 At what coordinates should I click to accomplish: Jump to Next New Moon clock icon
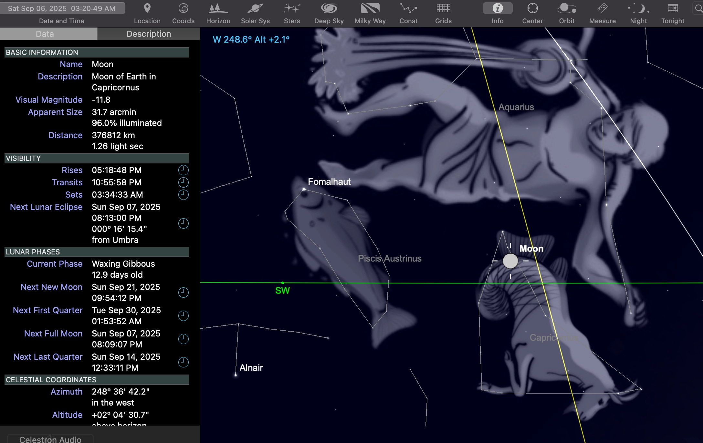click(x=183, y=292)
